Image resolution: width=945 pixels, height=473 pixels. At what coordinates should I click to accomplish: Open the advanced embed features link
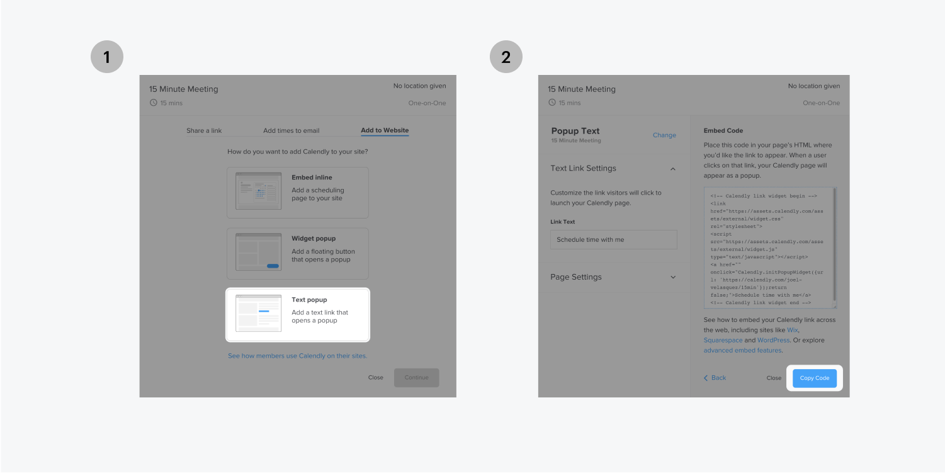coord(742,350)
